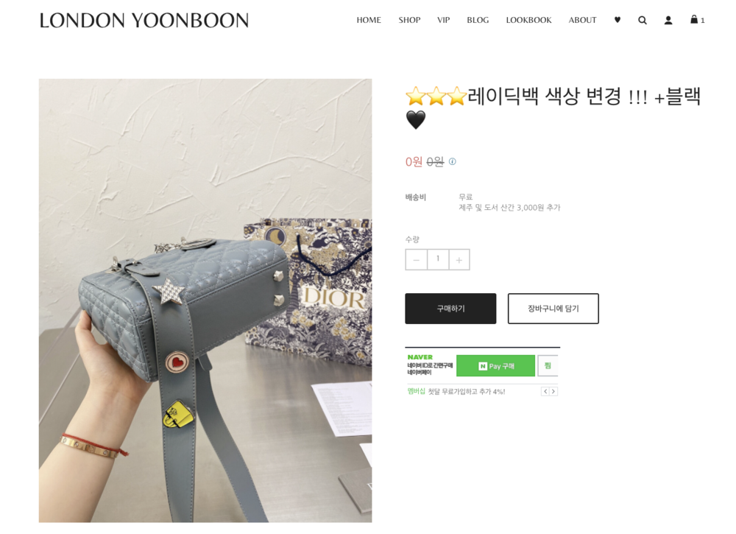Open the shopping bag cart icon
Image resolution: width=736 pixels, height=534 pixels.
click(x=696, y=20)
